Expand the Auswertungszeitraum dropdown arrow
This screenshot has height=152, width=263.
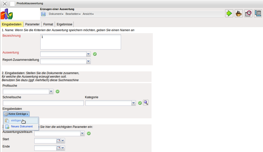(x=82, y=133)
